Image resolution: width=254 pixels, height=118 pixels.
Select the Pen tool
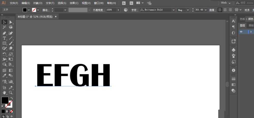pos(4,33)
